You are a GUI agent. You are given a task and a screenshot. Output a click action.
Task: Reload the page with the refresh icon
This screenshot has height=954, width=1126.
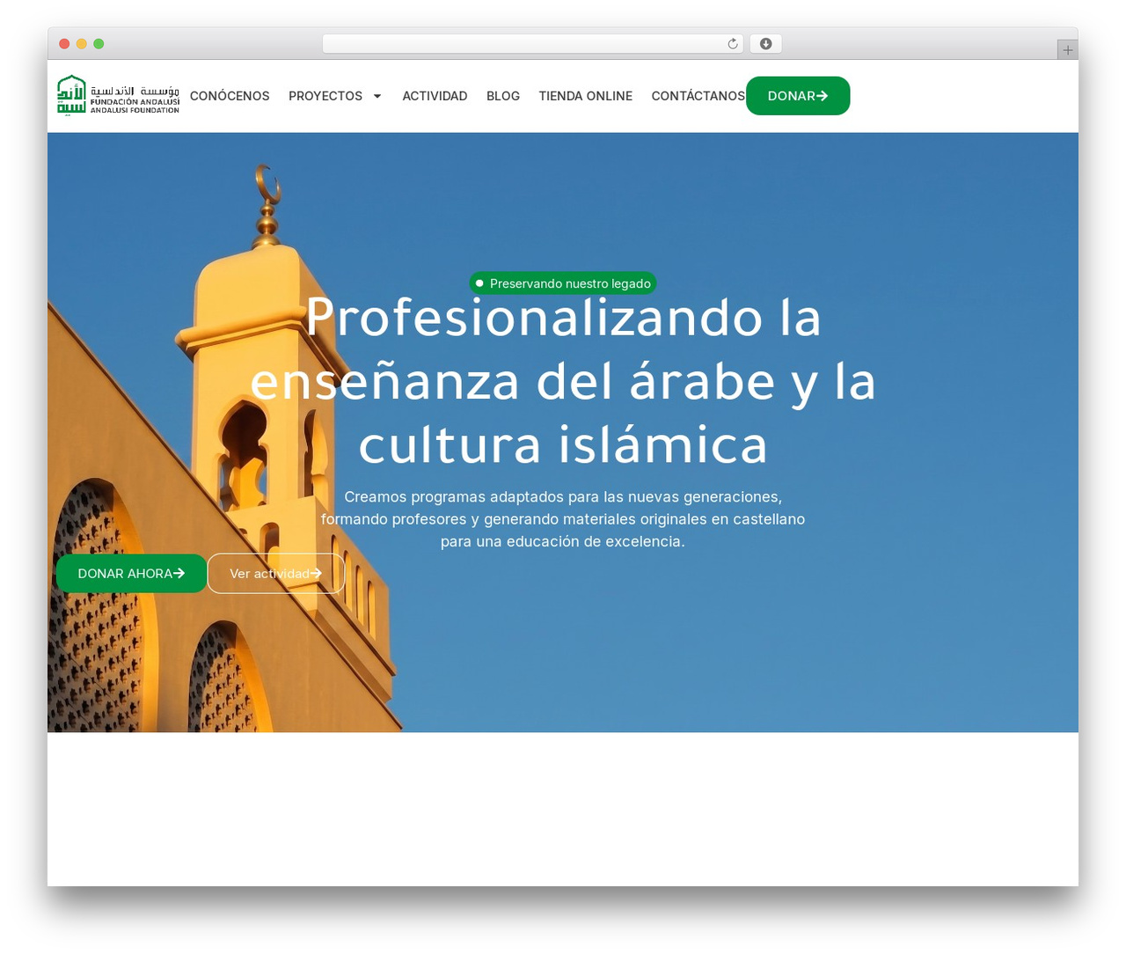coord(732,44)
